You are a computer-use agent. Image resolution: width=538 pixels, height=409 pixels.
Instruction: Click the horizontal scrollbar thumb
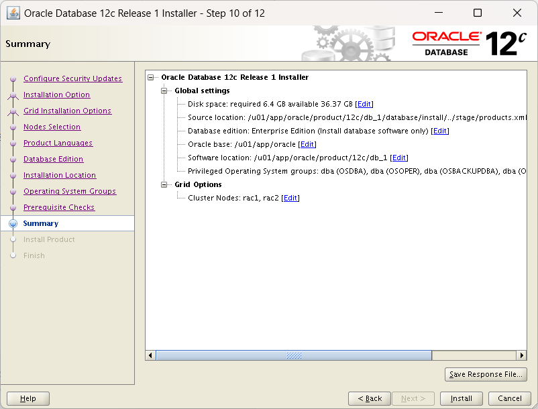tap(294, 355)
